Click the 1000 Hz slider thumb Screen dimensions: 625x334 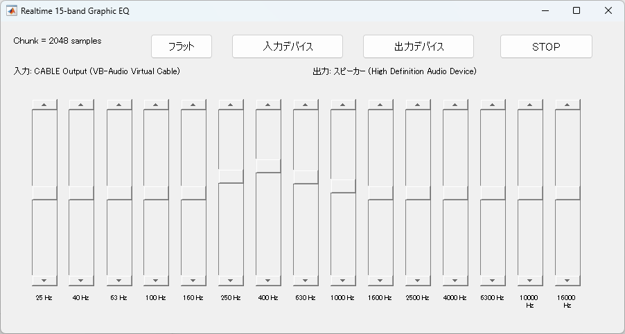[343, 186]
